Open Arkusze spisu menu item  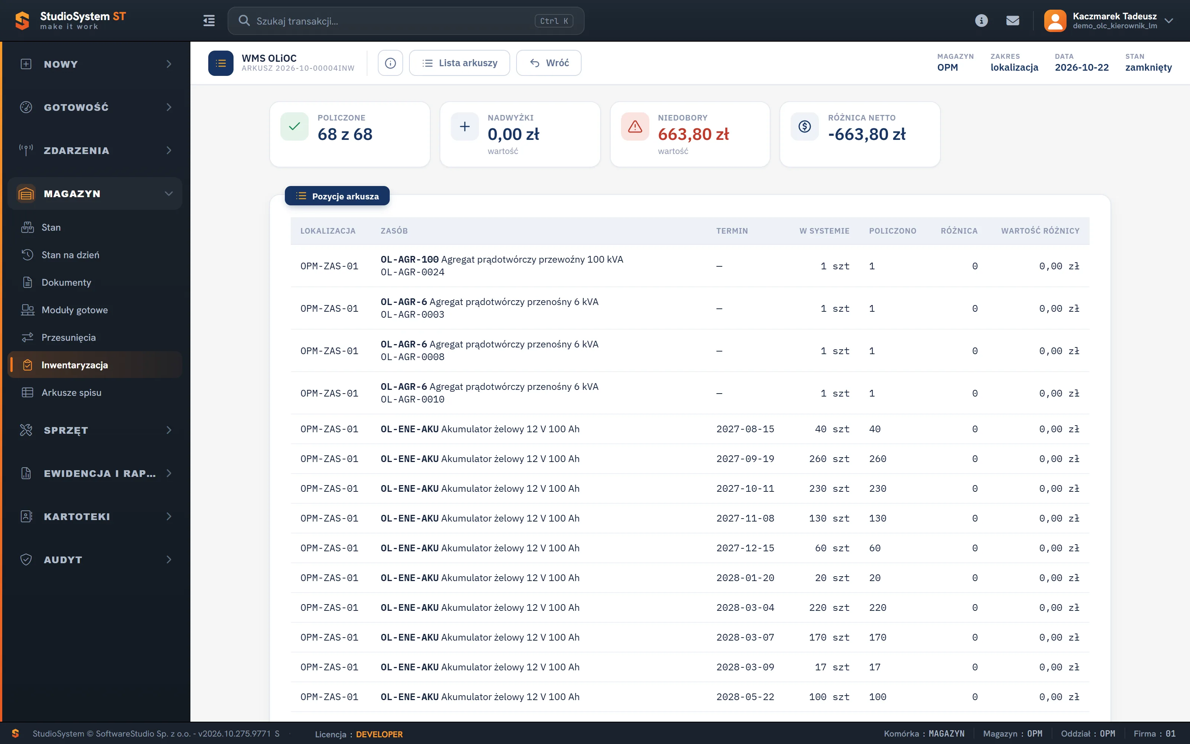[96, 393]
